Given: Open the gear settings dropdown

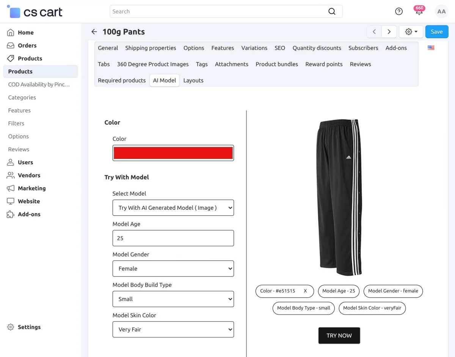Looking at the screenshot, I should pos(411,32).
